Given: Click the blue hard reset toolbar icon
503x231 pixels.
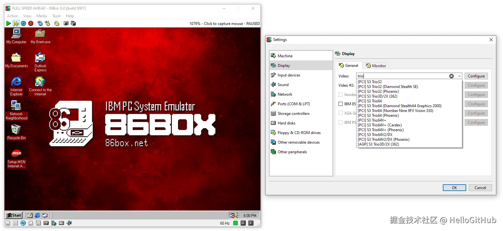Looking at the screenshot, I should click(x=23, y=23).
